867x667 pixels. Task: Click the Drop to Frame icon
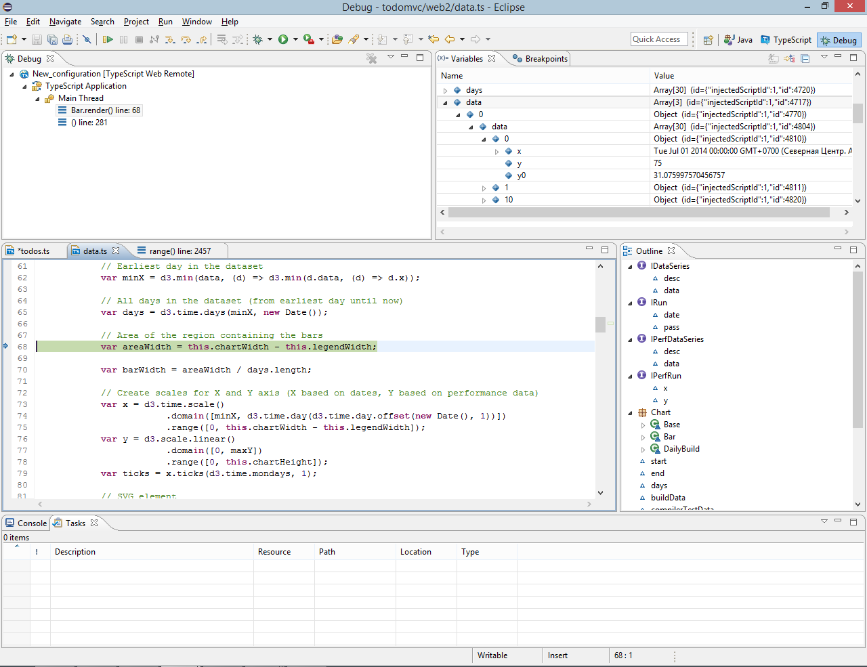[222, 39]
